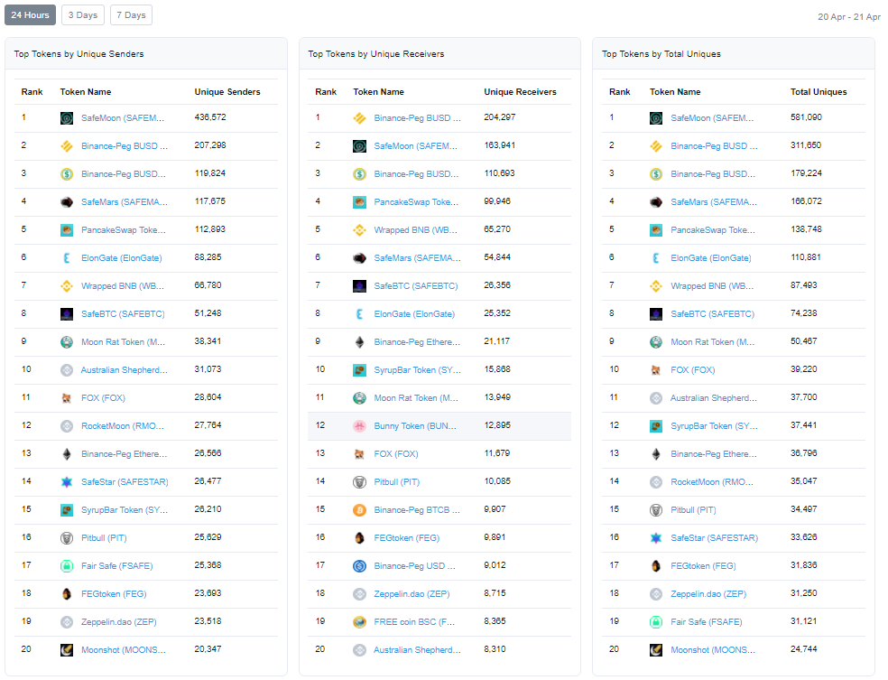Open Pitbull (PIT) link in Unique Receivers table

tap(396, 481)
